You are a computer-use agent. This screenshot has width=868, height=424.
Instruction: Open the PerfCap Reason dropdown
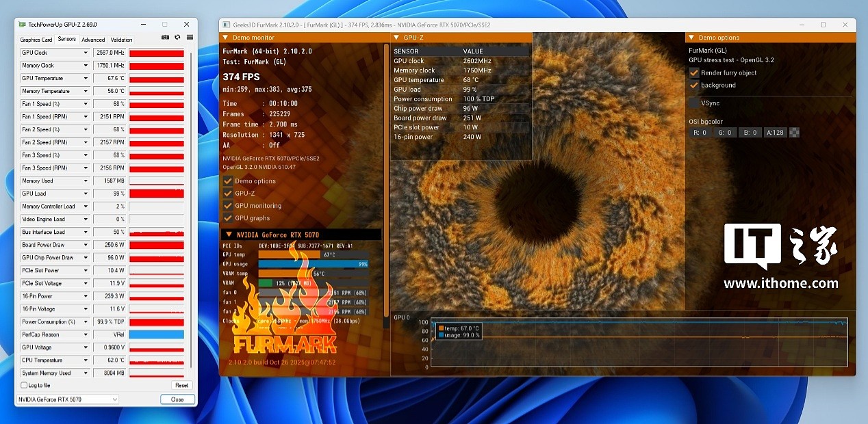(x=86, y=334)
